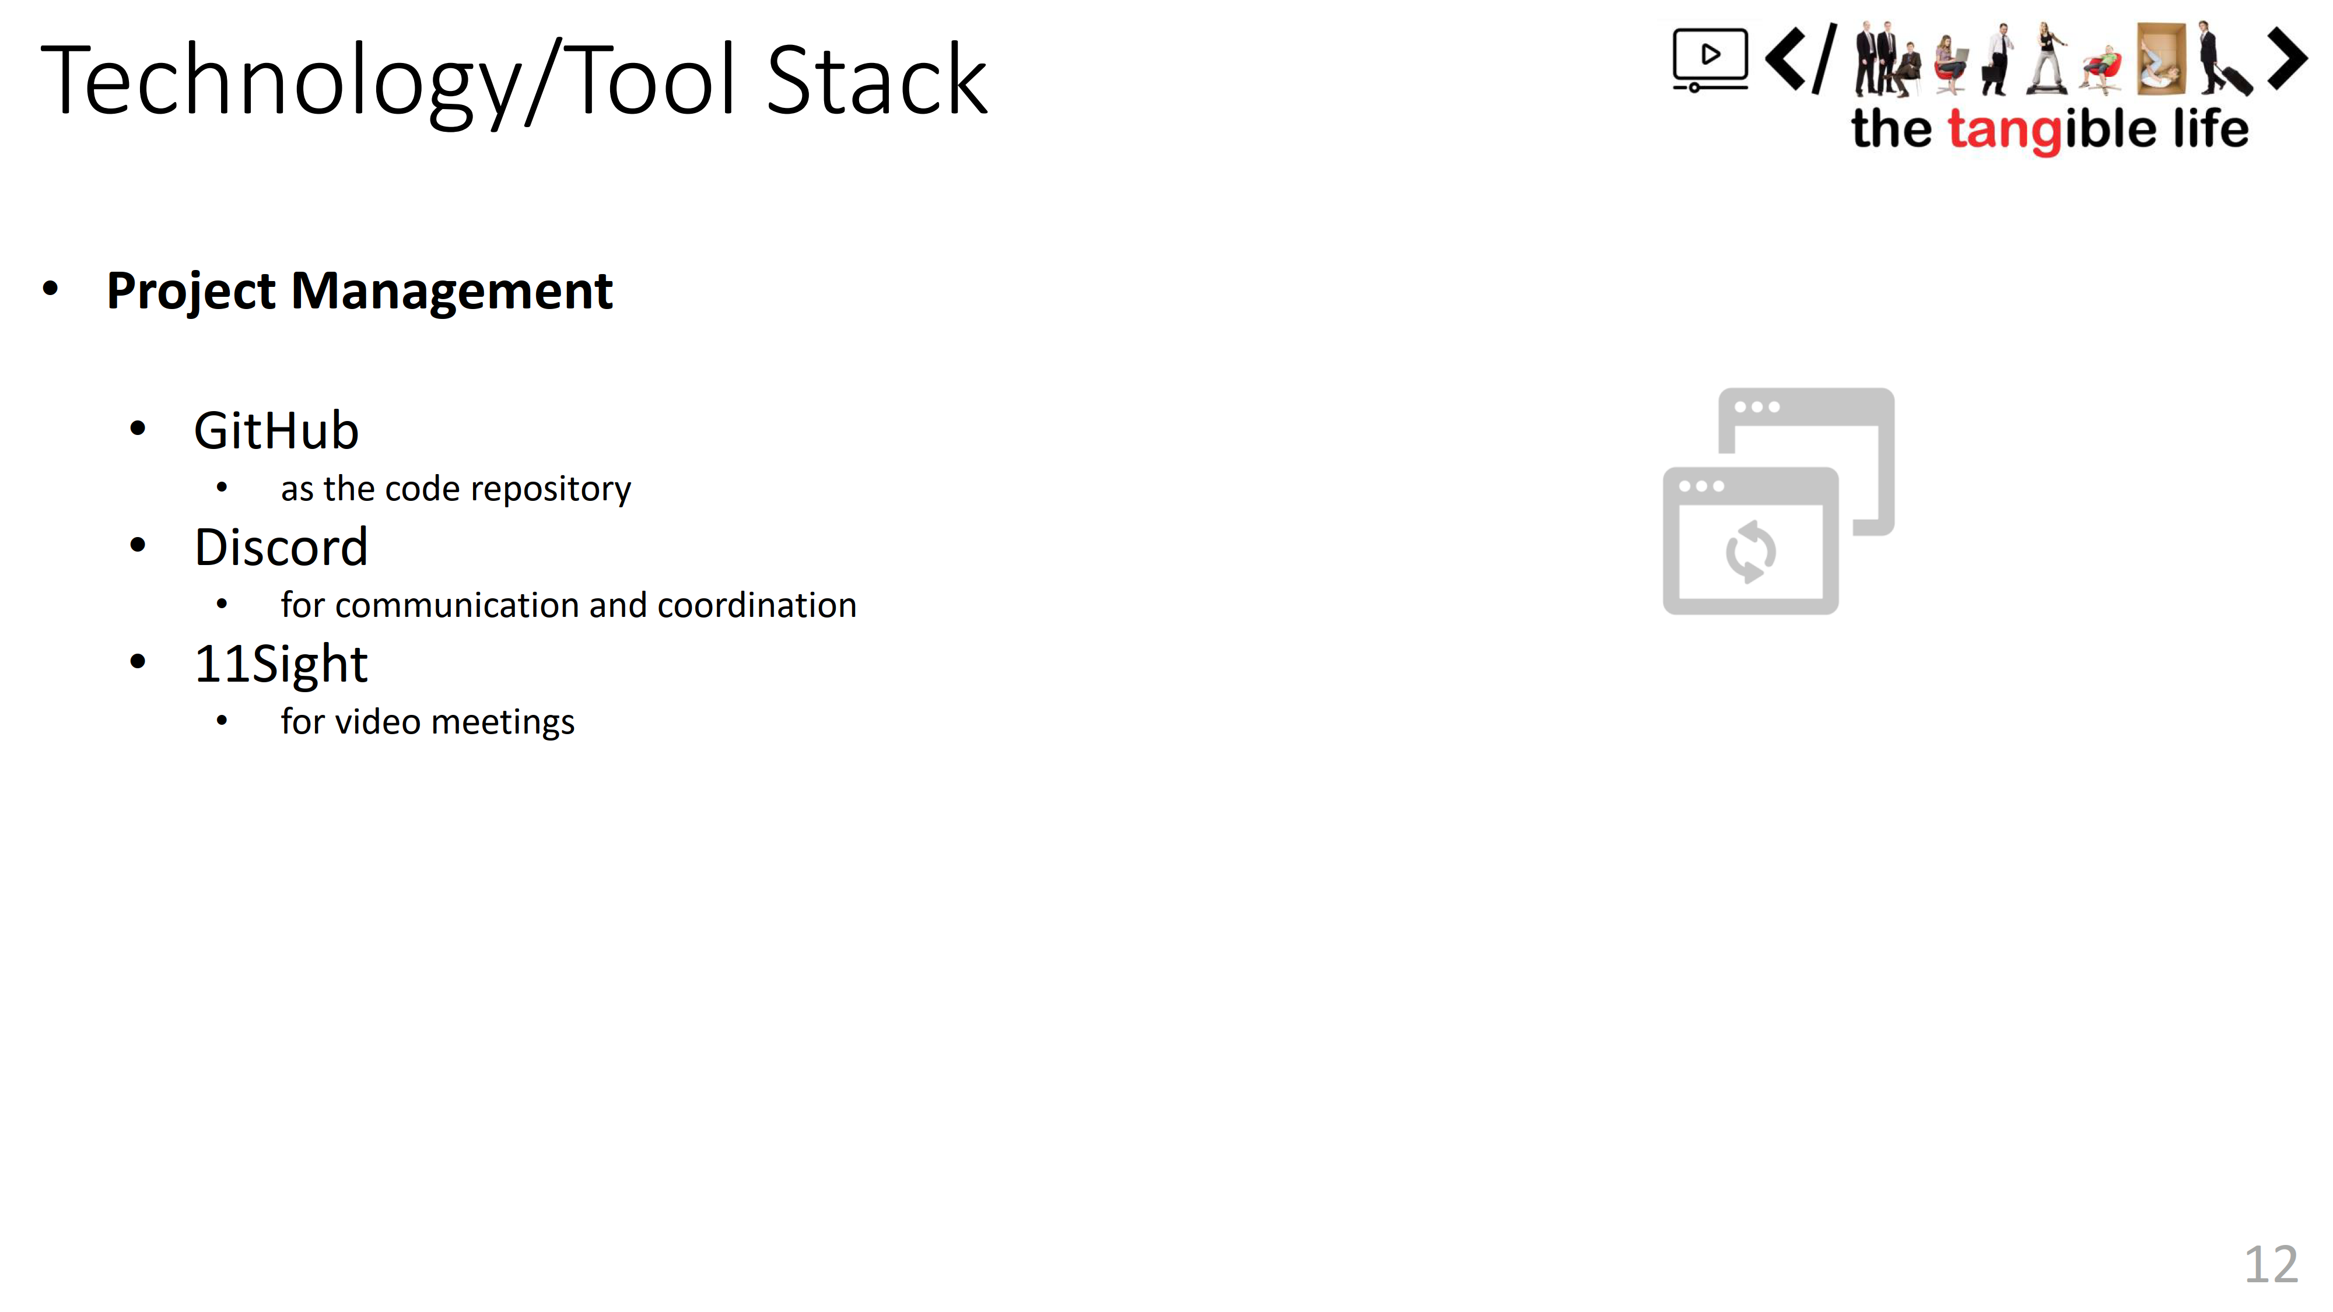Click the slide number 12

pos(2271,1264)
